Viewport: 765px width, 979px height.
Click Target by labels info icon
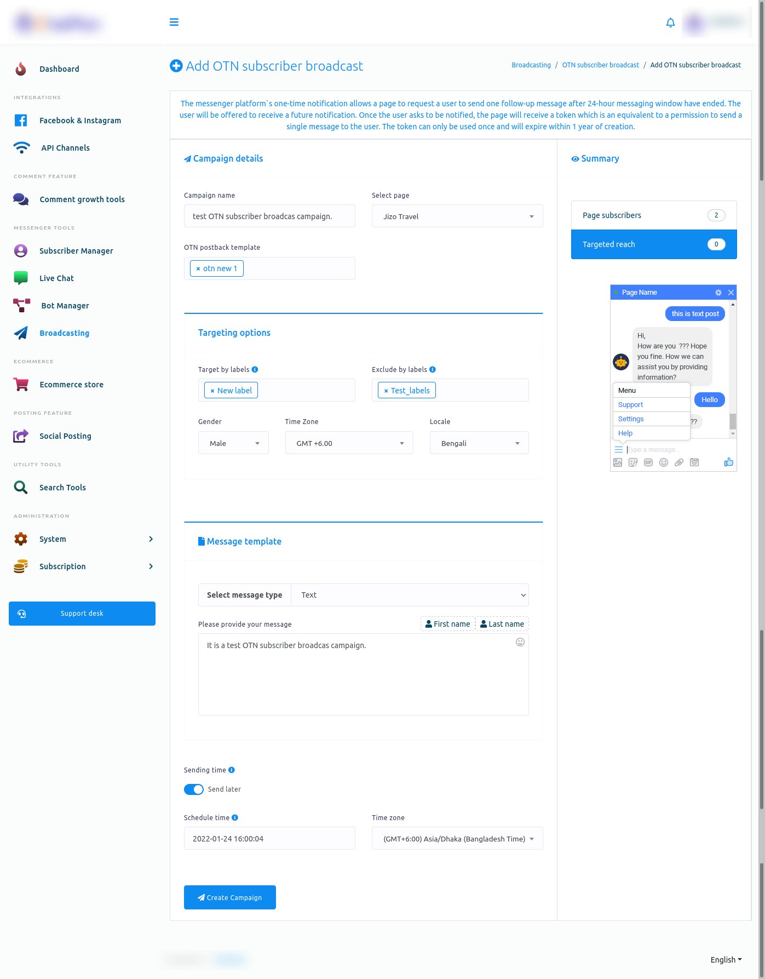pyautogui.click(x=255, y=370)
